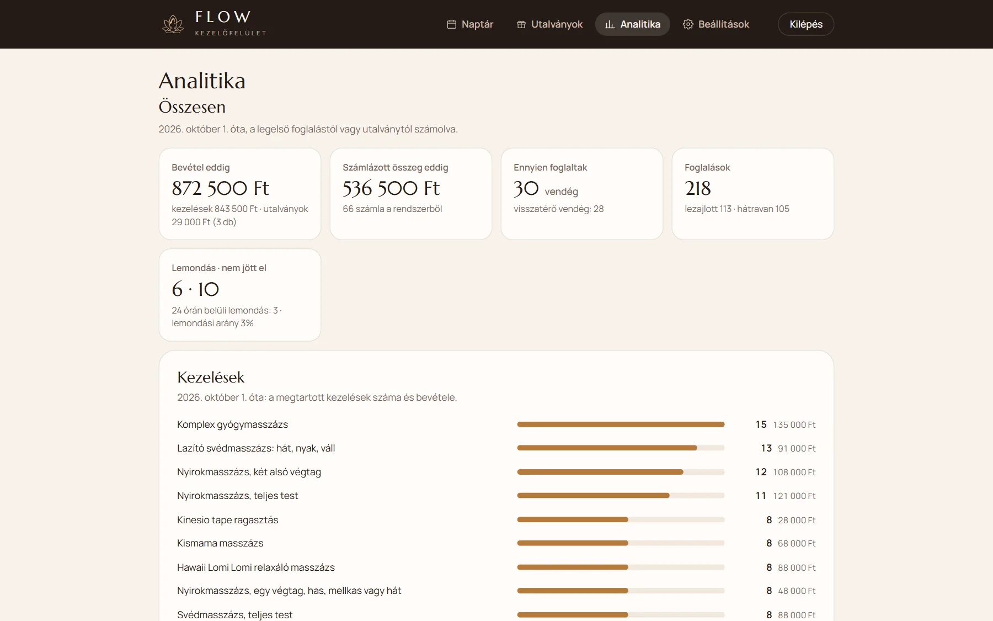Click the Lemondás · nem jött el card
The height and width of the screenshot is (621, 993).
point(240,295)
